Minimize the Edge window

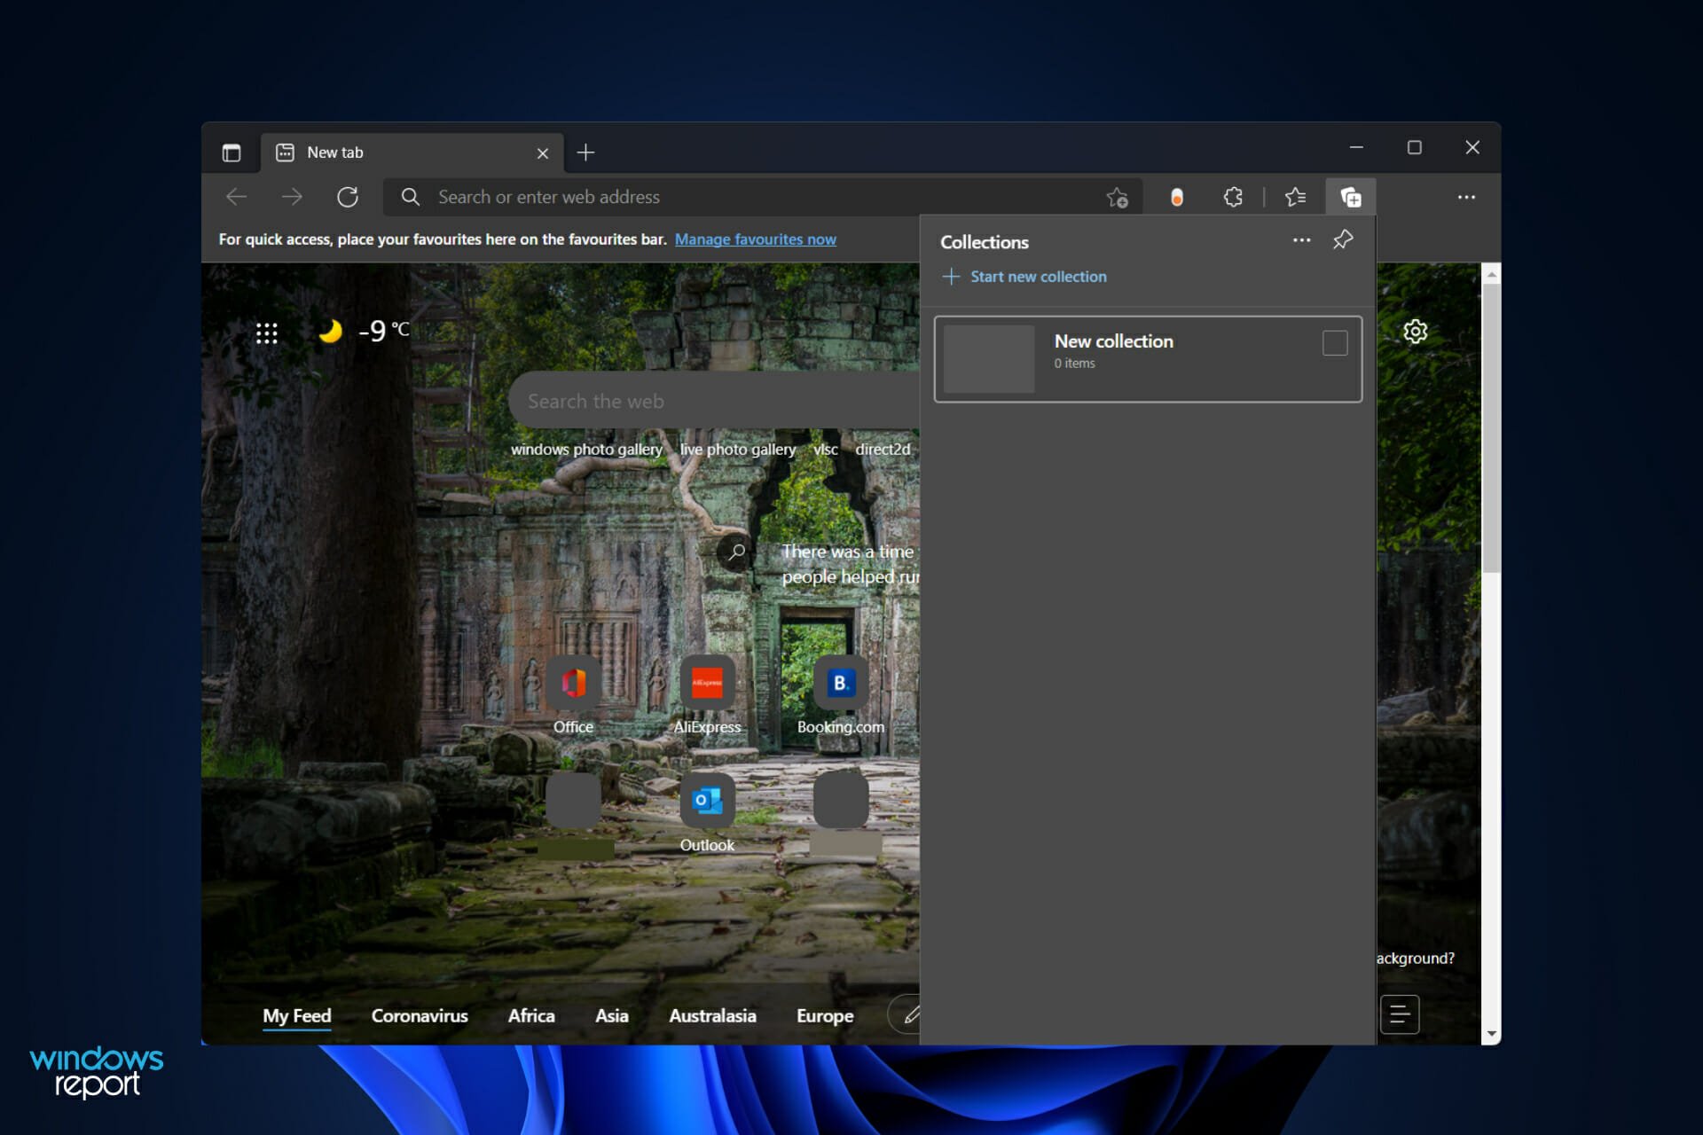click(x=1356, y=147)
